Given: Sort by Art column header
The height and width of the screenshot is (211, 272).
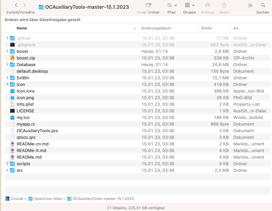Looking at the screenshot, I should pos(236,28).
